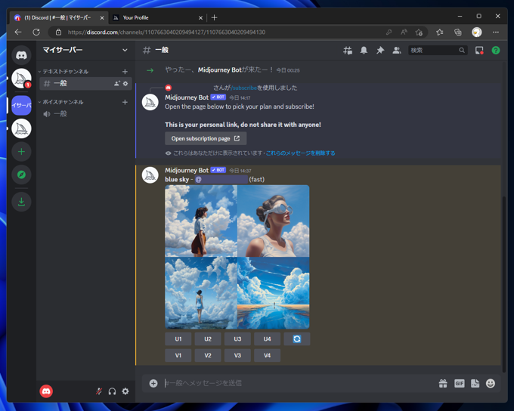Open 一般 channel settings gear
Viewport: 514px width, 411px height.
(125, 84)
